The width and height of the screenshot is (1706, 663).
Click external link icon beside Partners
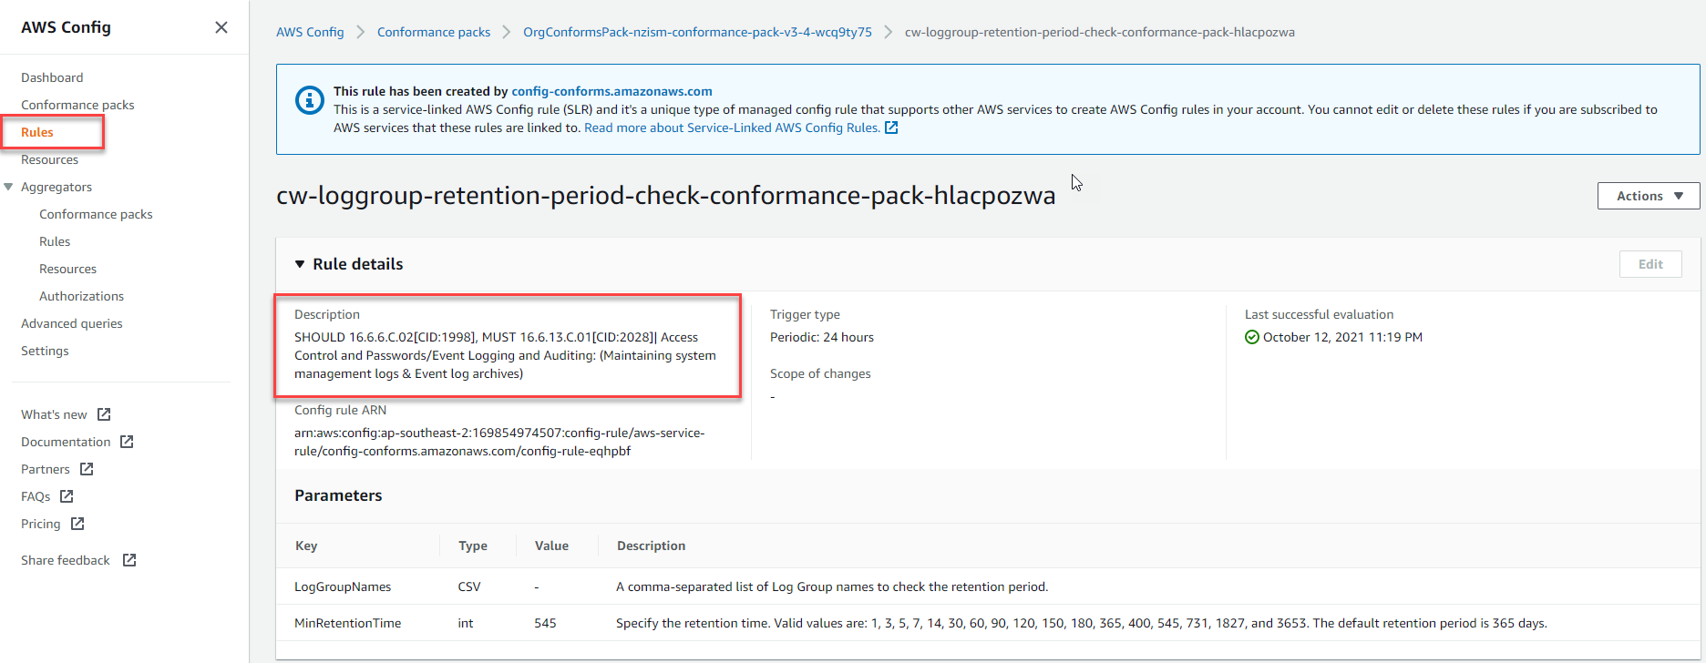click(x=87, y=469)
